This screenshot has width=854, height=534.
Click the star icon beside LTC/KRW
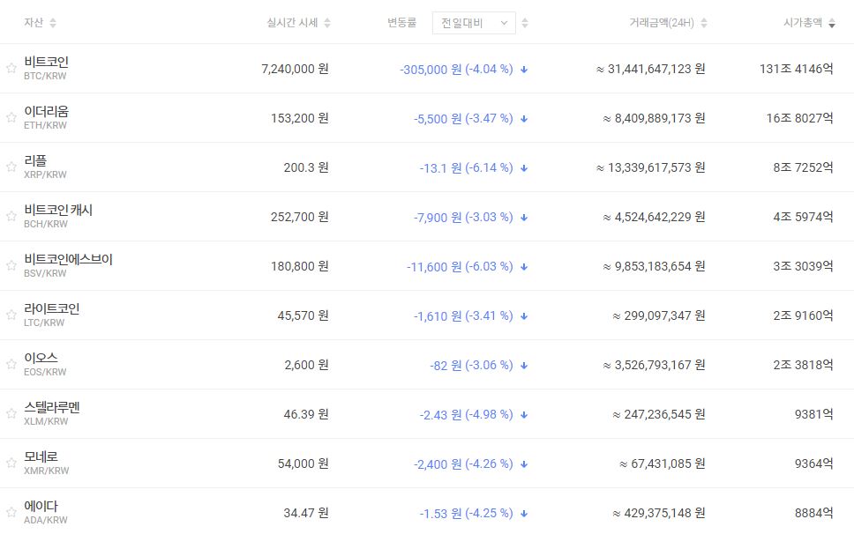[x=11, y=315]
